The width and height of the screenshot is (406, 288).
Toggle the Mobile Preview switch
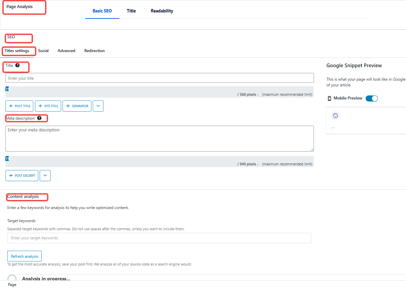pyautogui.click(x=371, y=98)
